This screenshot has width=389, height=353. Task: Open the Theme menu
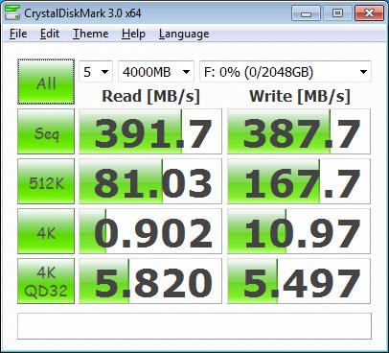91,34
